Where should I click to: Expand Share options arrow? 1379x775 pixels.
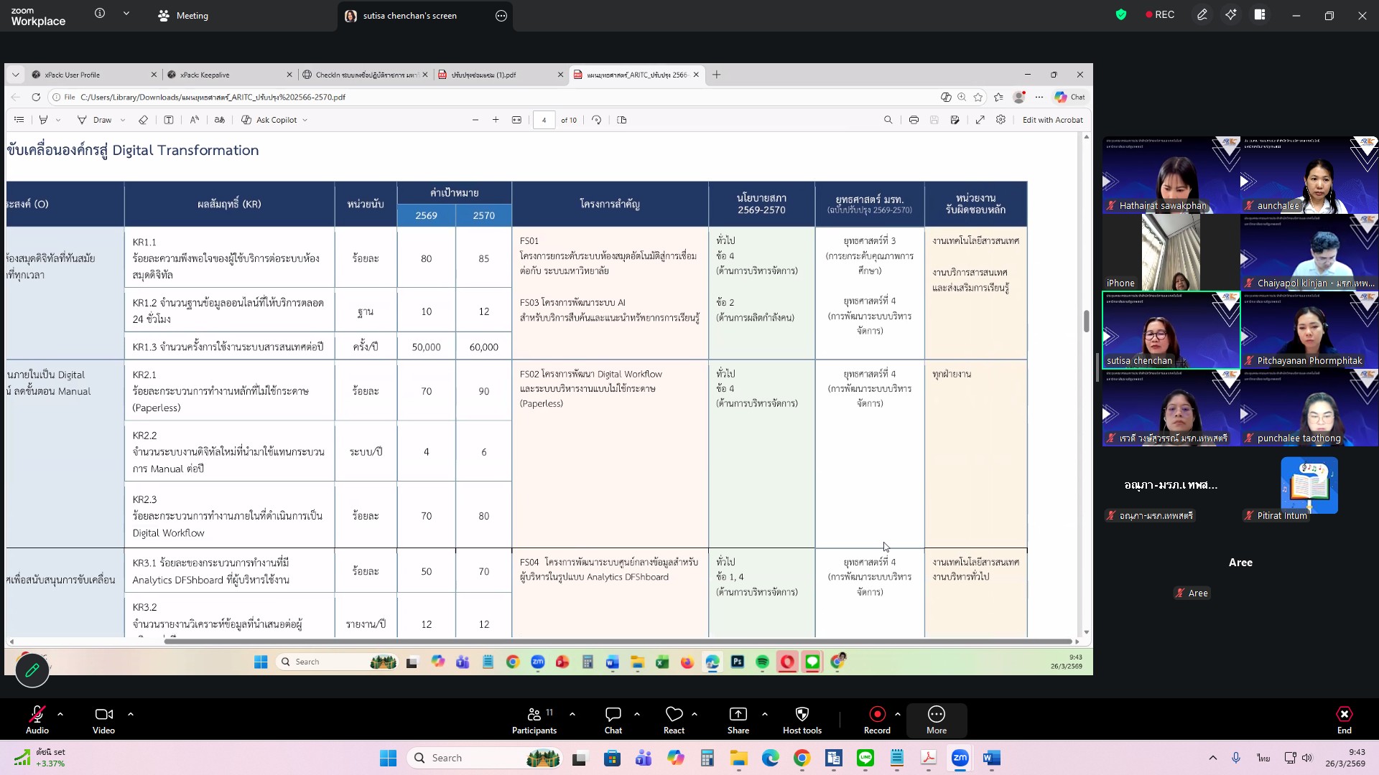(x=765, y=714)
